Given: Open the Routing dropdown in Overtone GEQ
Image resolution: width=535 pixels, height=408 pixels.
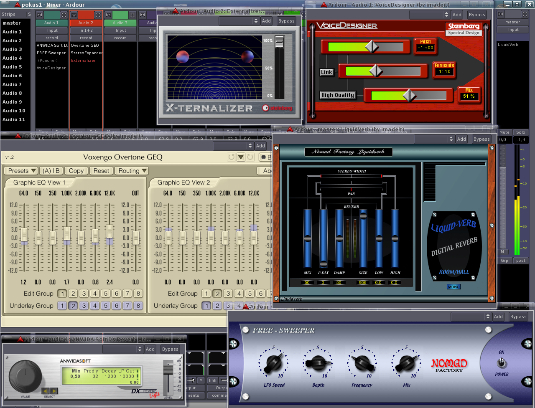Looking at the screenshot, I should [x=132, y=171].
